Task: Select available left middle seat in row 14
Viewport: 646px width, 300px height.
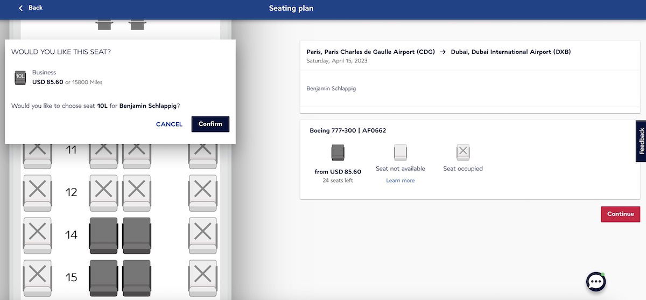Action: 103,235
